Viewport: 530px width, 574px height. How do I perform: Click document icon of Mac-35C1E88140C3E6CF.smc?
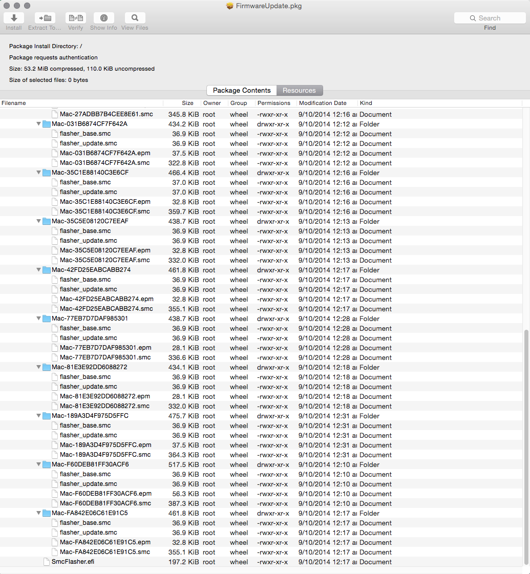(55, 211)
